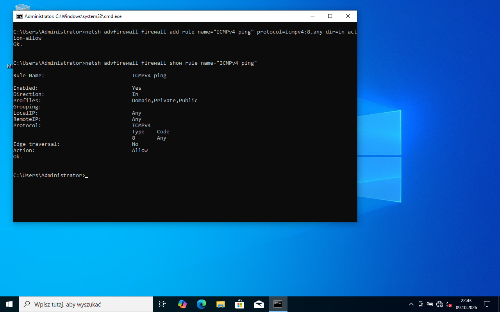The image size is (500, 312).
Task: Click the 'RemoteIP:' label
Action: coord(27,119)
